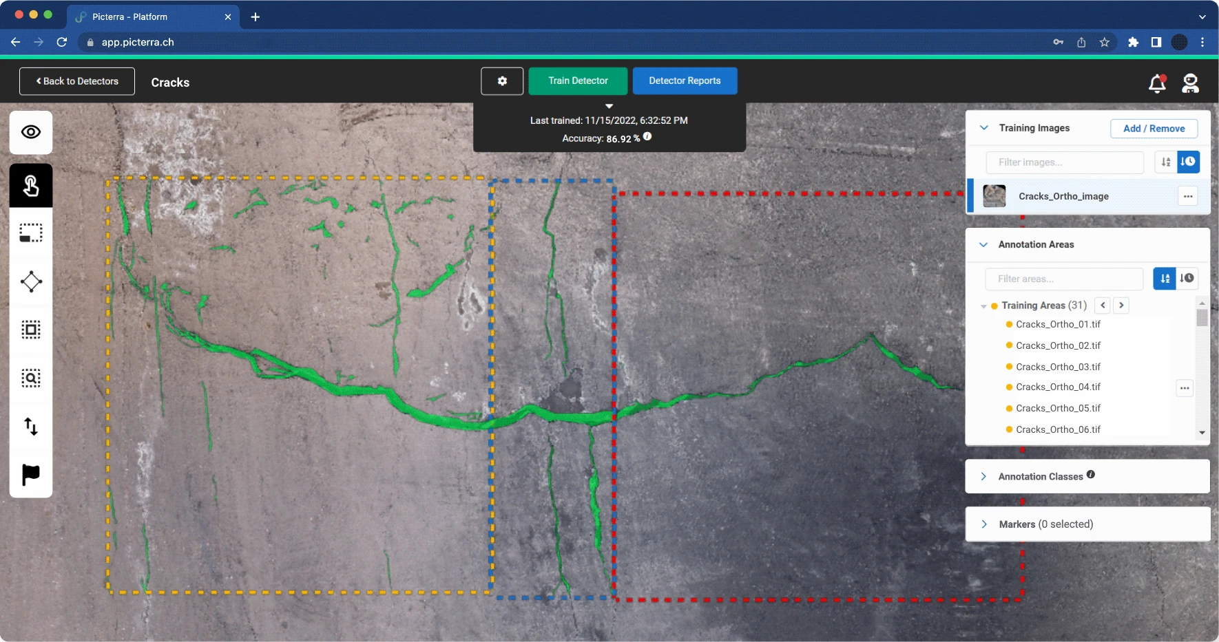
Task: Select the rectangle area drawing tool
Action: click(x=31, y=233)
